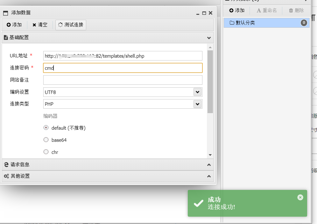Click the 基础配置 document icon
The image size is (317, 224).
6,38
